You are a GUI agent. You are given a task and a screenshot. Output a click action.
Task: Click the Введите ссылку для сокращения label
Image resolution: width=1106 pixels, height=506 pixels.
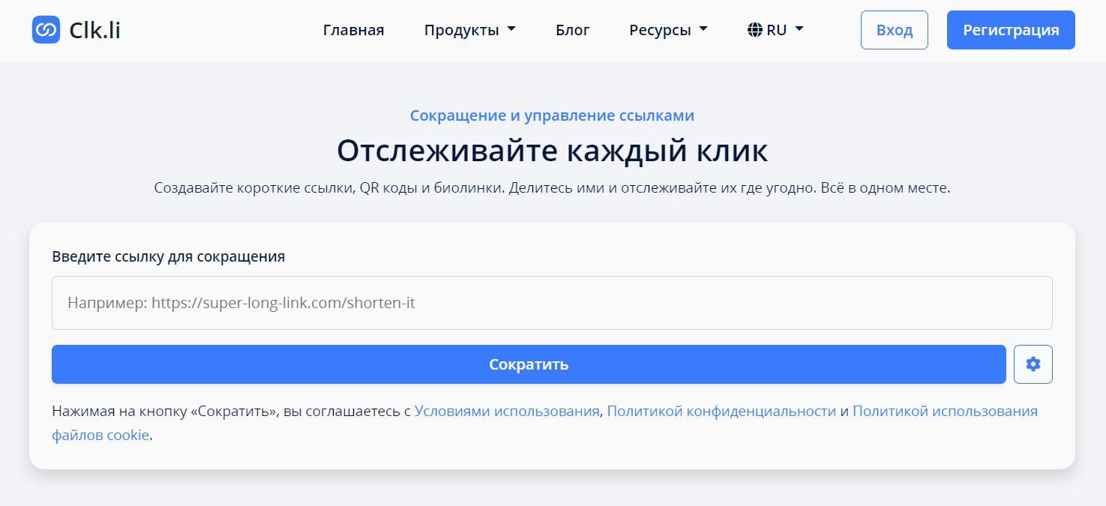pyautogui.click(x=168, y=256)
